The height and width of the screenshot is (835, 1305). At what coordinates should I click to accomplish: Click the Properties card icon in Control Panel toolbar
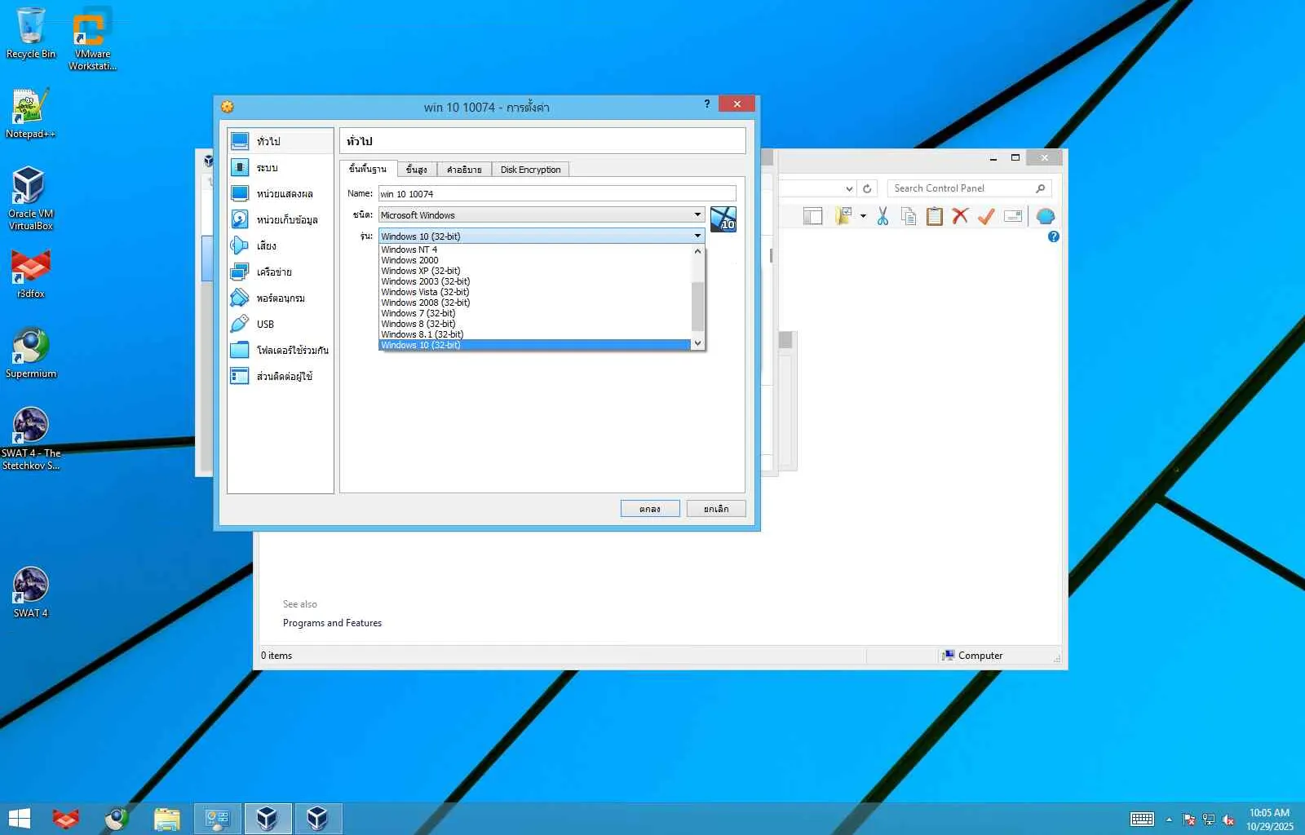[x=1013, y=216]
